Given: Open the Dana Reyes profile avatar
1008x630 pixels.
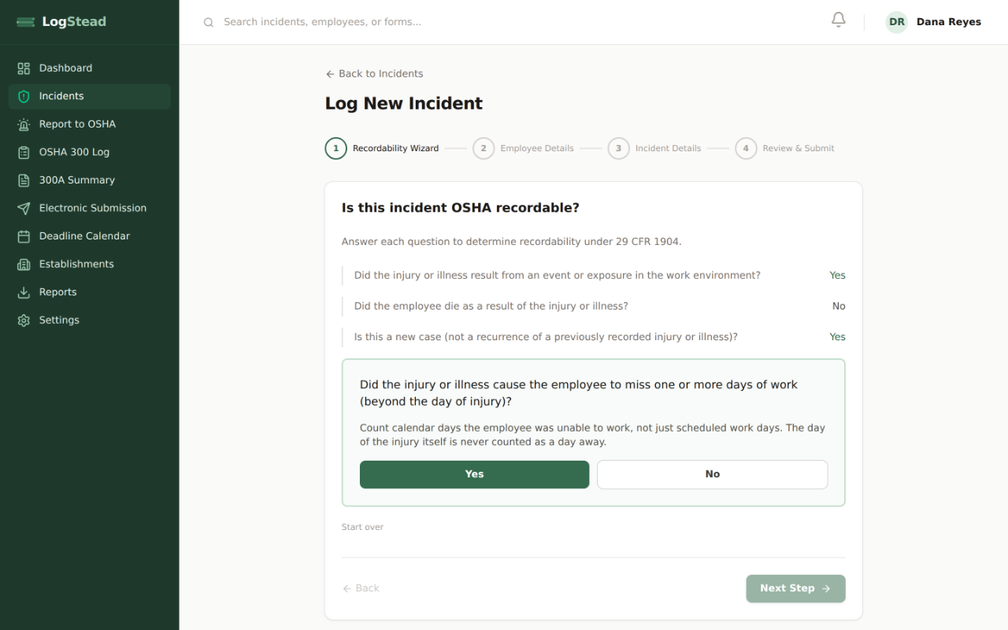Looking at the screenshot, I should (896, 22).
